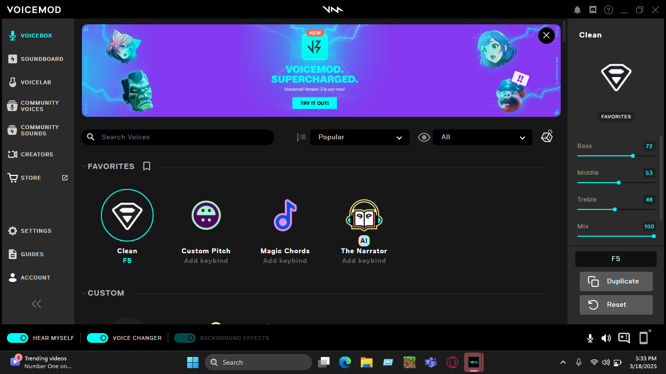Viewport: 666px width, 374px height.
Task: Open Microsoft Teams from the taskbar
Action: click(431, 362)
